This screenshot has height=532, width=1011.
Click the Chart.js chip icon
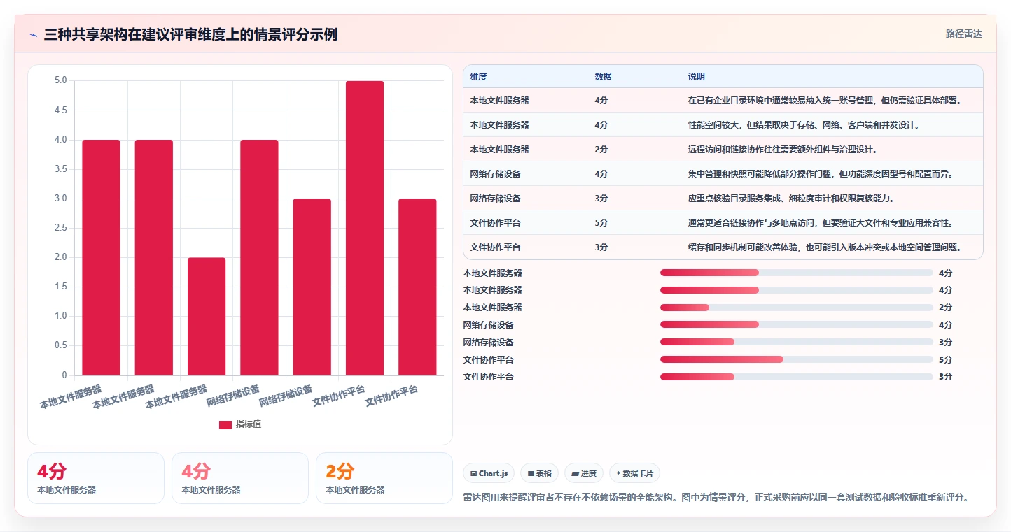(474, 473)
